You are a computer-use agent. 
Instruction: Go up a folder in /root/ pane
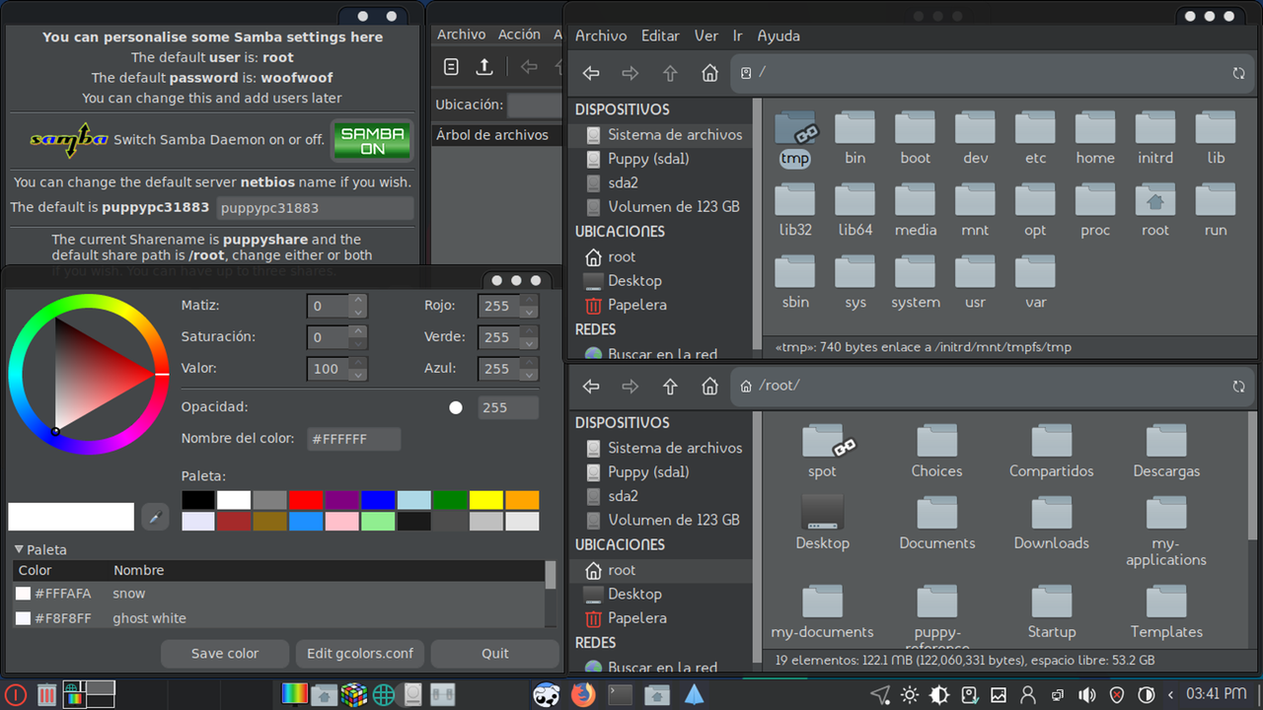coord(670,387)
